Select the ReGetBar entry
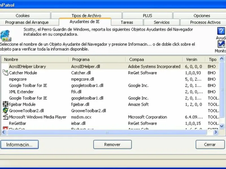226x169 pixels. 18,123
